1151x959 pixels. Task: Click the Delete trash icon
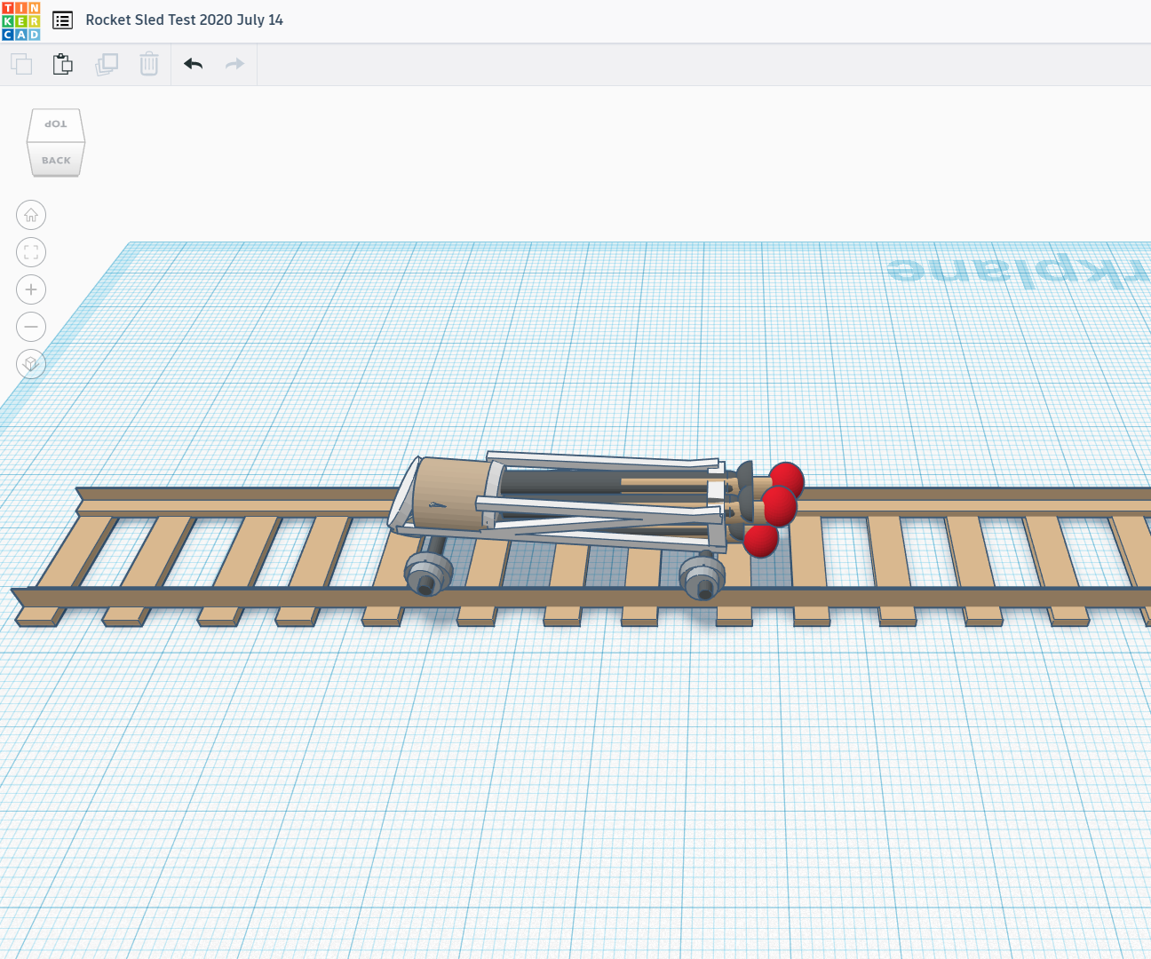pyautogui.click(x=148, y=64)
